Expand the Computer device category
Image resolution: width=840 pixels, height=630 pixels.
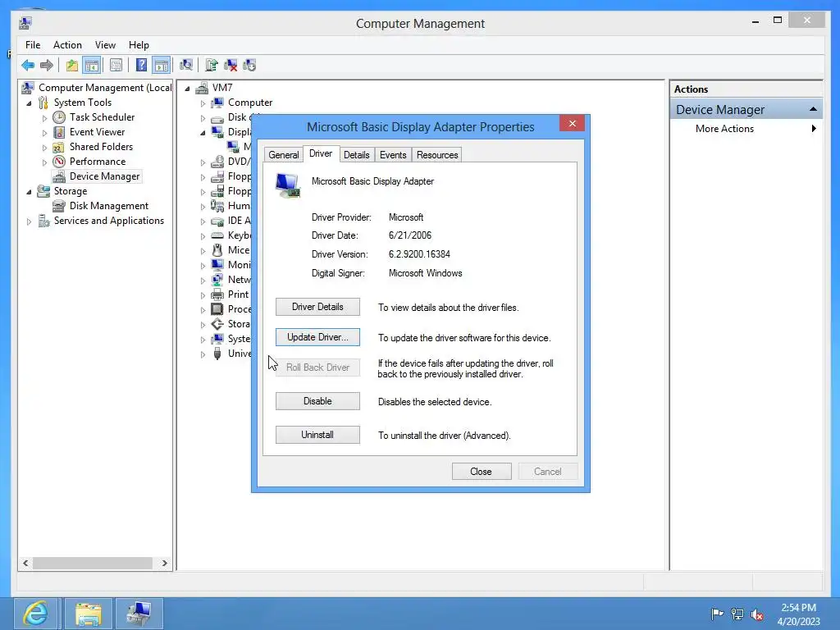(x=203, y=103)
